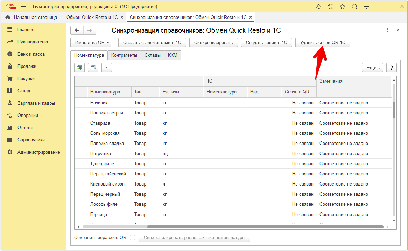
Task: Open the 1C main menu hamburger icon
Action: (23, 7)
